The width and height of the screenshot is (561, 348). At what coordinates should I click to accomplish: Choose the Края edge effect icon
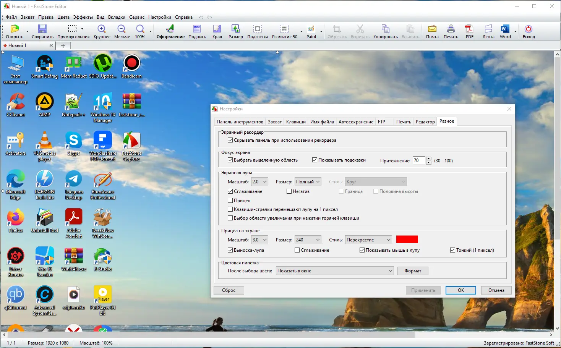point(217,32)
